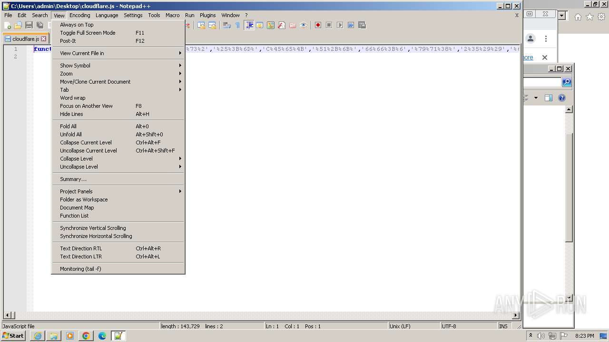Click the Save All toolbar icon
Viewport: 609px width, 342px height.
(x=40, y=25)
